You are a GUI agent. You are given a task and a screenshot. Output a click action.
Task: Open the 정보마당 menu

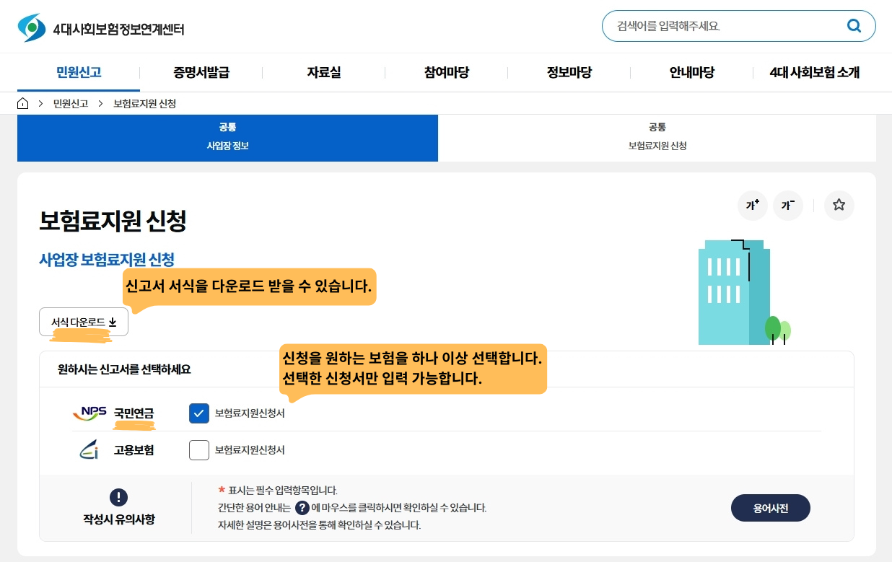tap(569, 72)
